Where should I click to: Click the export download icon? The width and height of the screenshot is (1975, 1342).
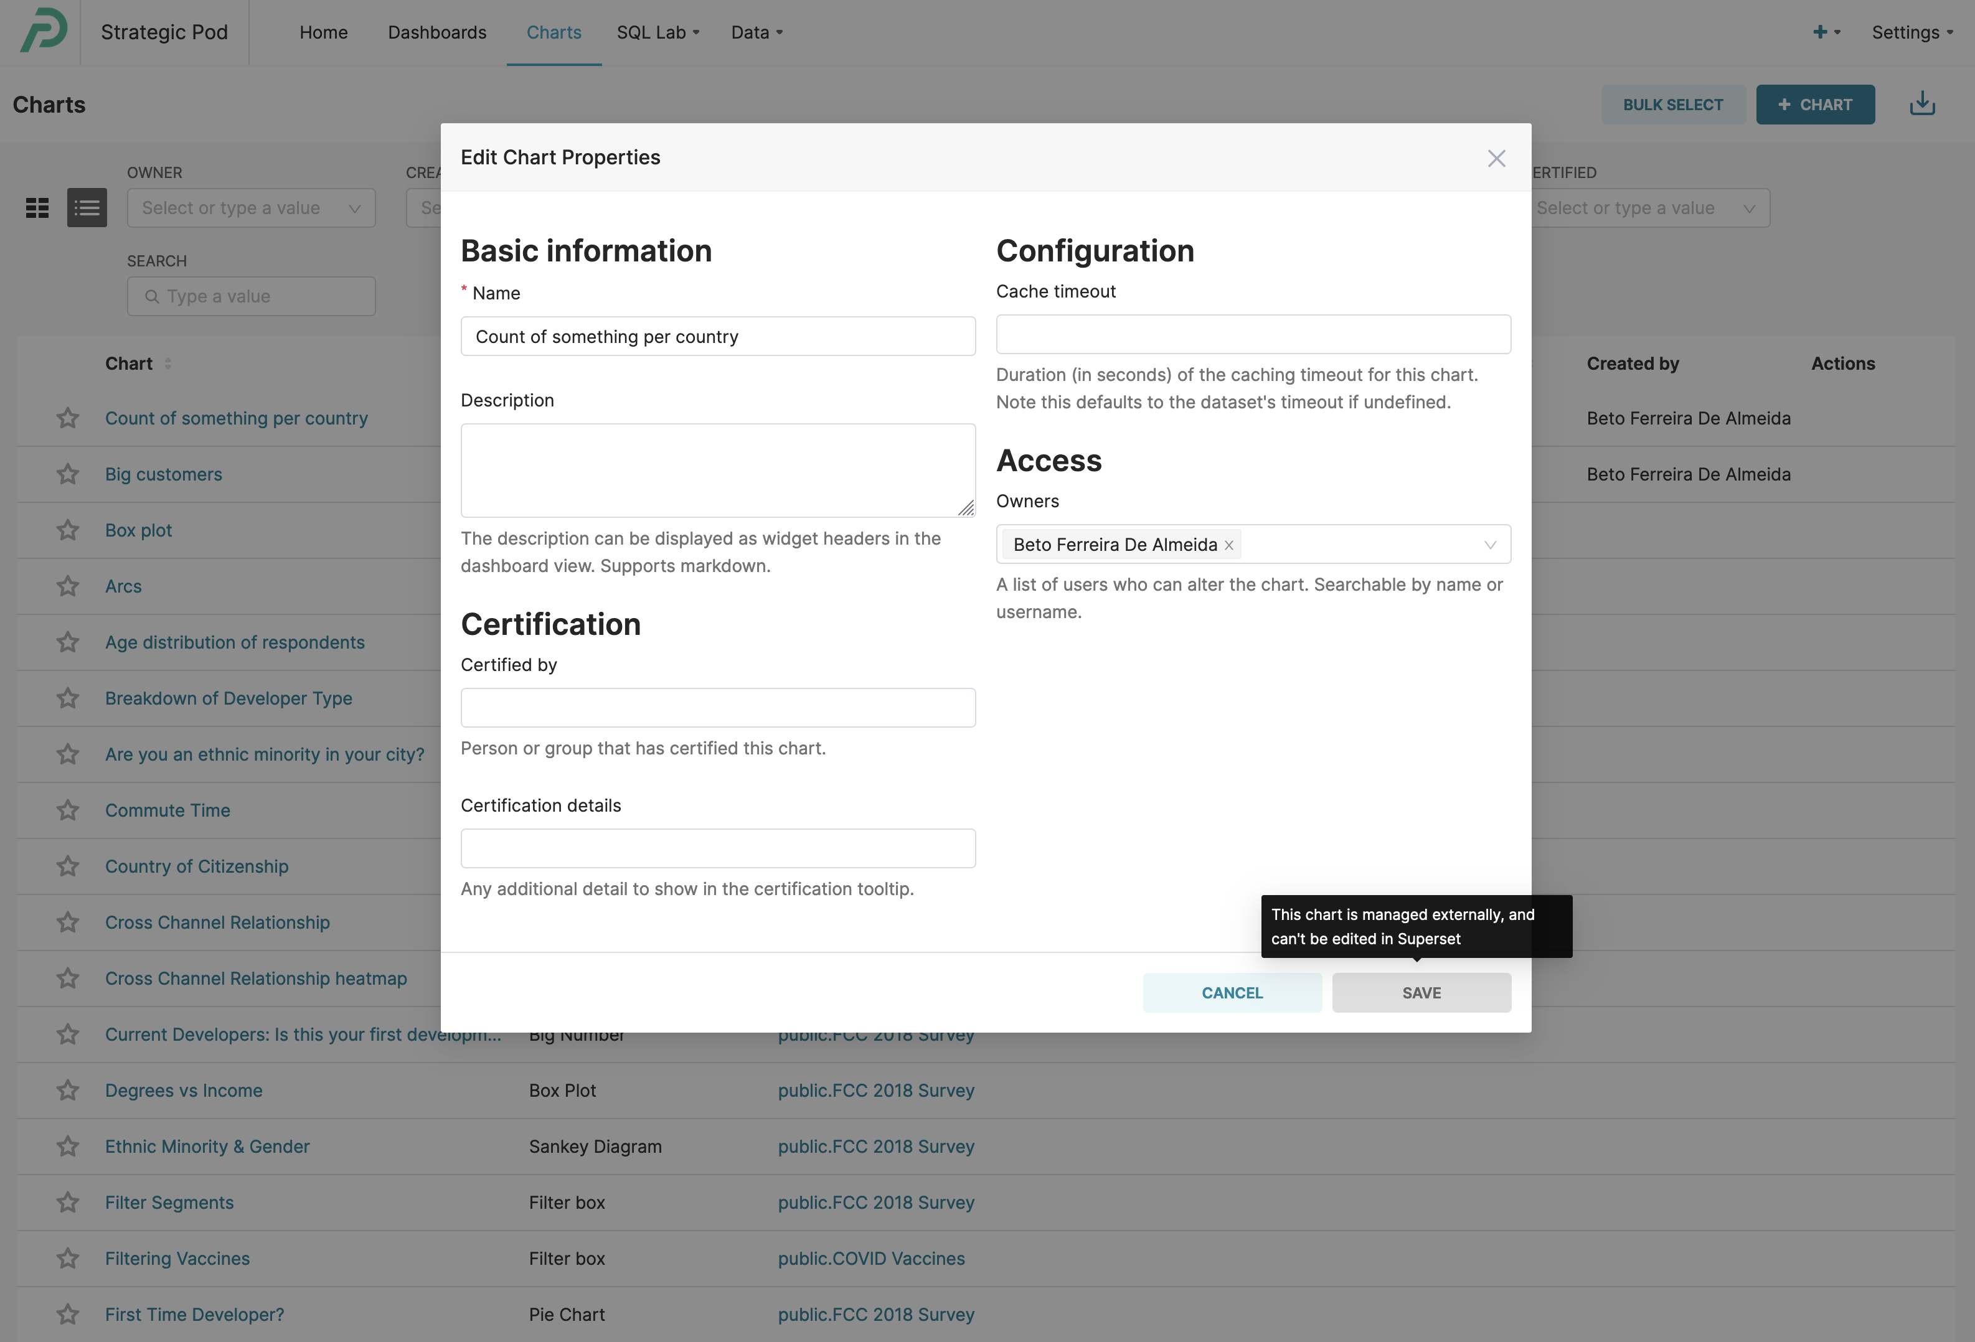(1921, 105)
